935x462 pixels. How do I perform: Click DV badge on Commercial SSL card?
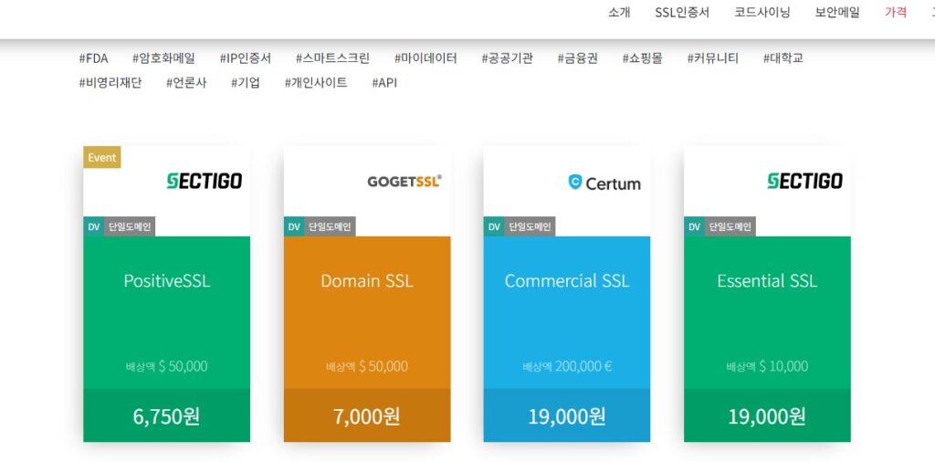[494, 226]
